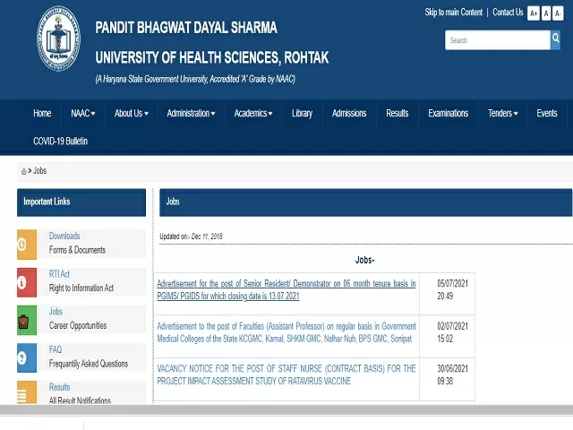Focus the Search input field

point(498,39)
